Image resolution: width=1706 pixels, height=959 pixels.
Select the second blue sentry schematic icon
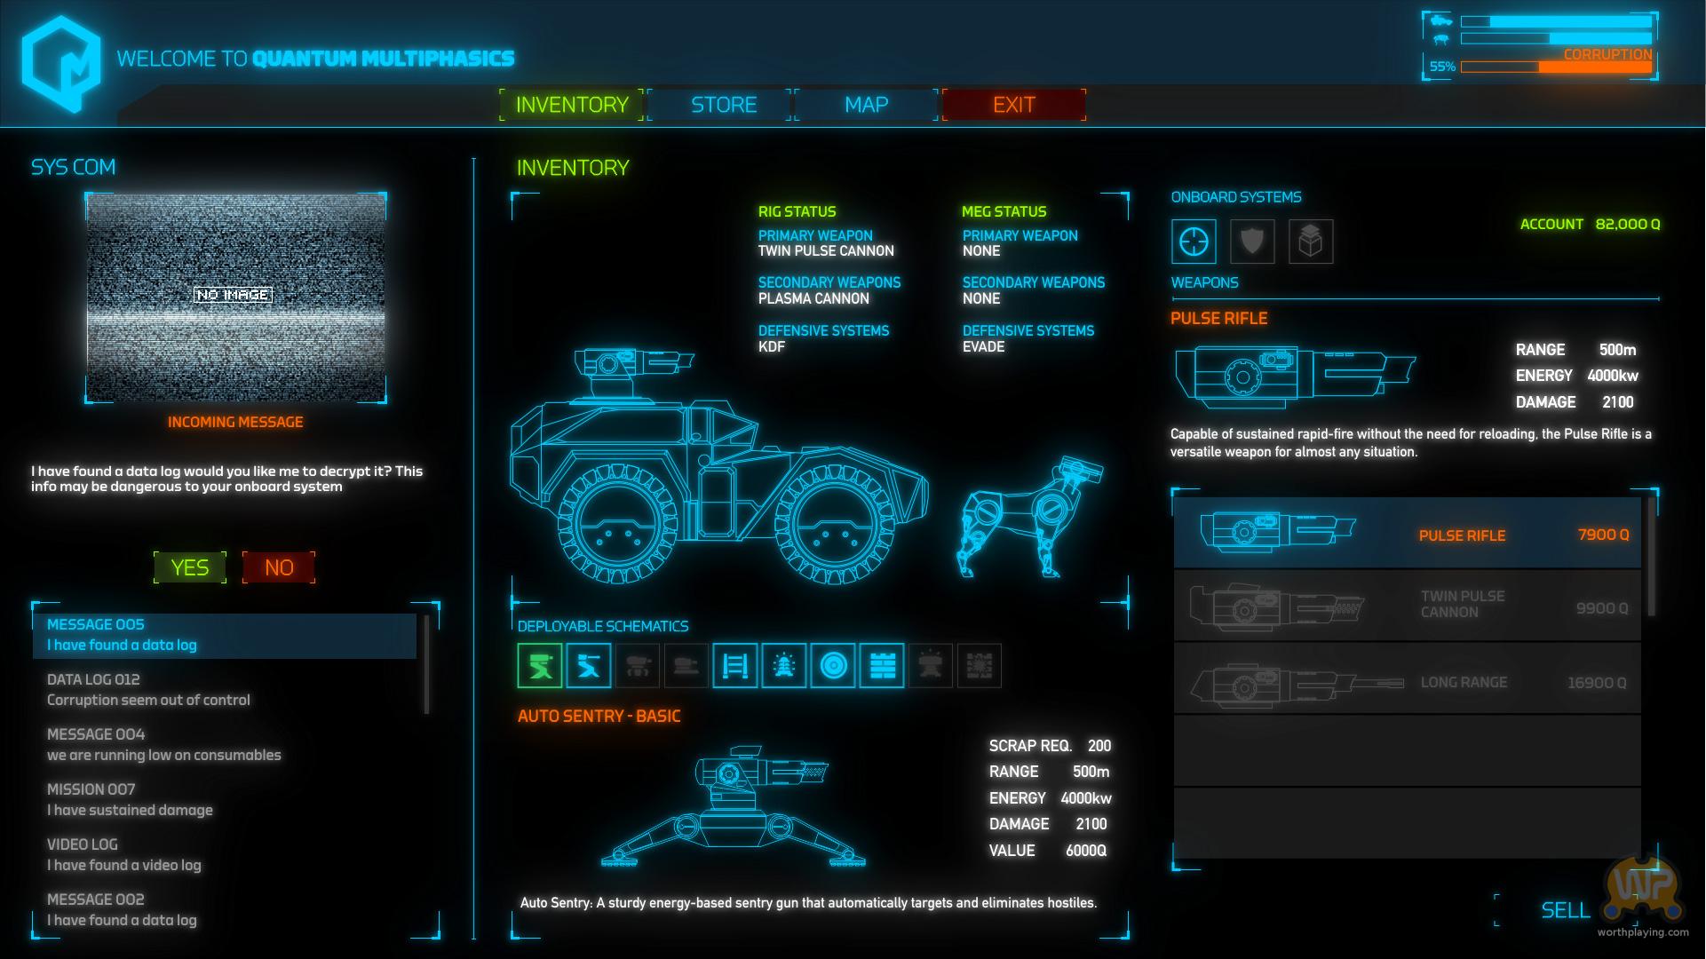589,666
